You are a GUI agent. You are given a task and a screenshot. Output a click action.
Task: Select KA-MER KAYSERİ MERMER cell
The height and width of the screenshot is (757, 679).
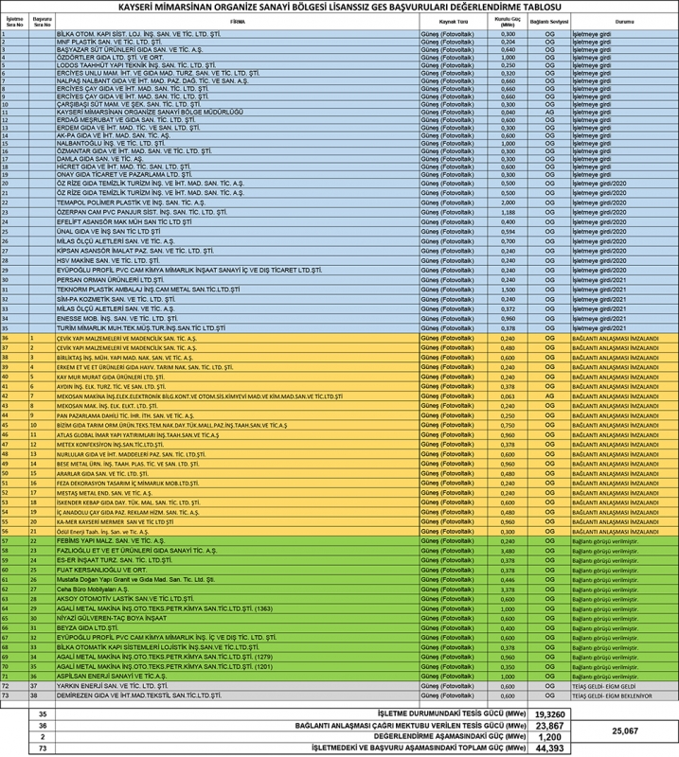[238, 522]
